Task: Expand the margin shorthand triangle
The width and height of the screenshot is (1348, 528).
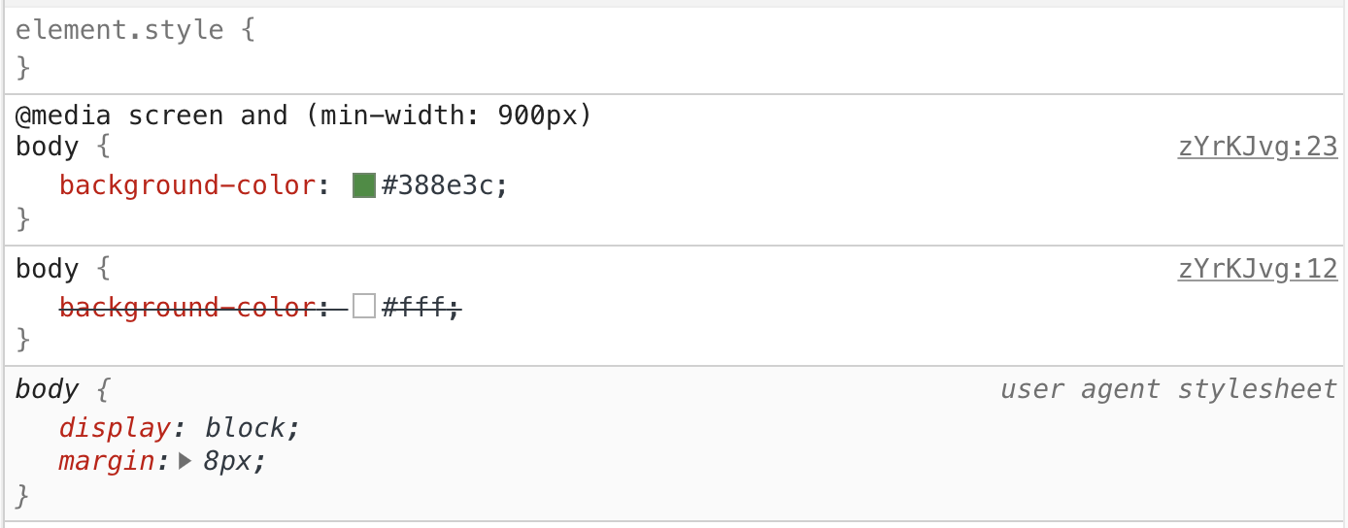Action: pyautogui.click(x=186, y=462)
